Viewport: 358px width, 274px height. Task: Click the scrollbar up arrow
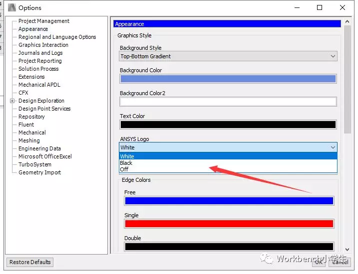pos(348,21)
